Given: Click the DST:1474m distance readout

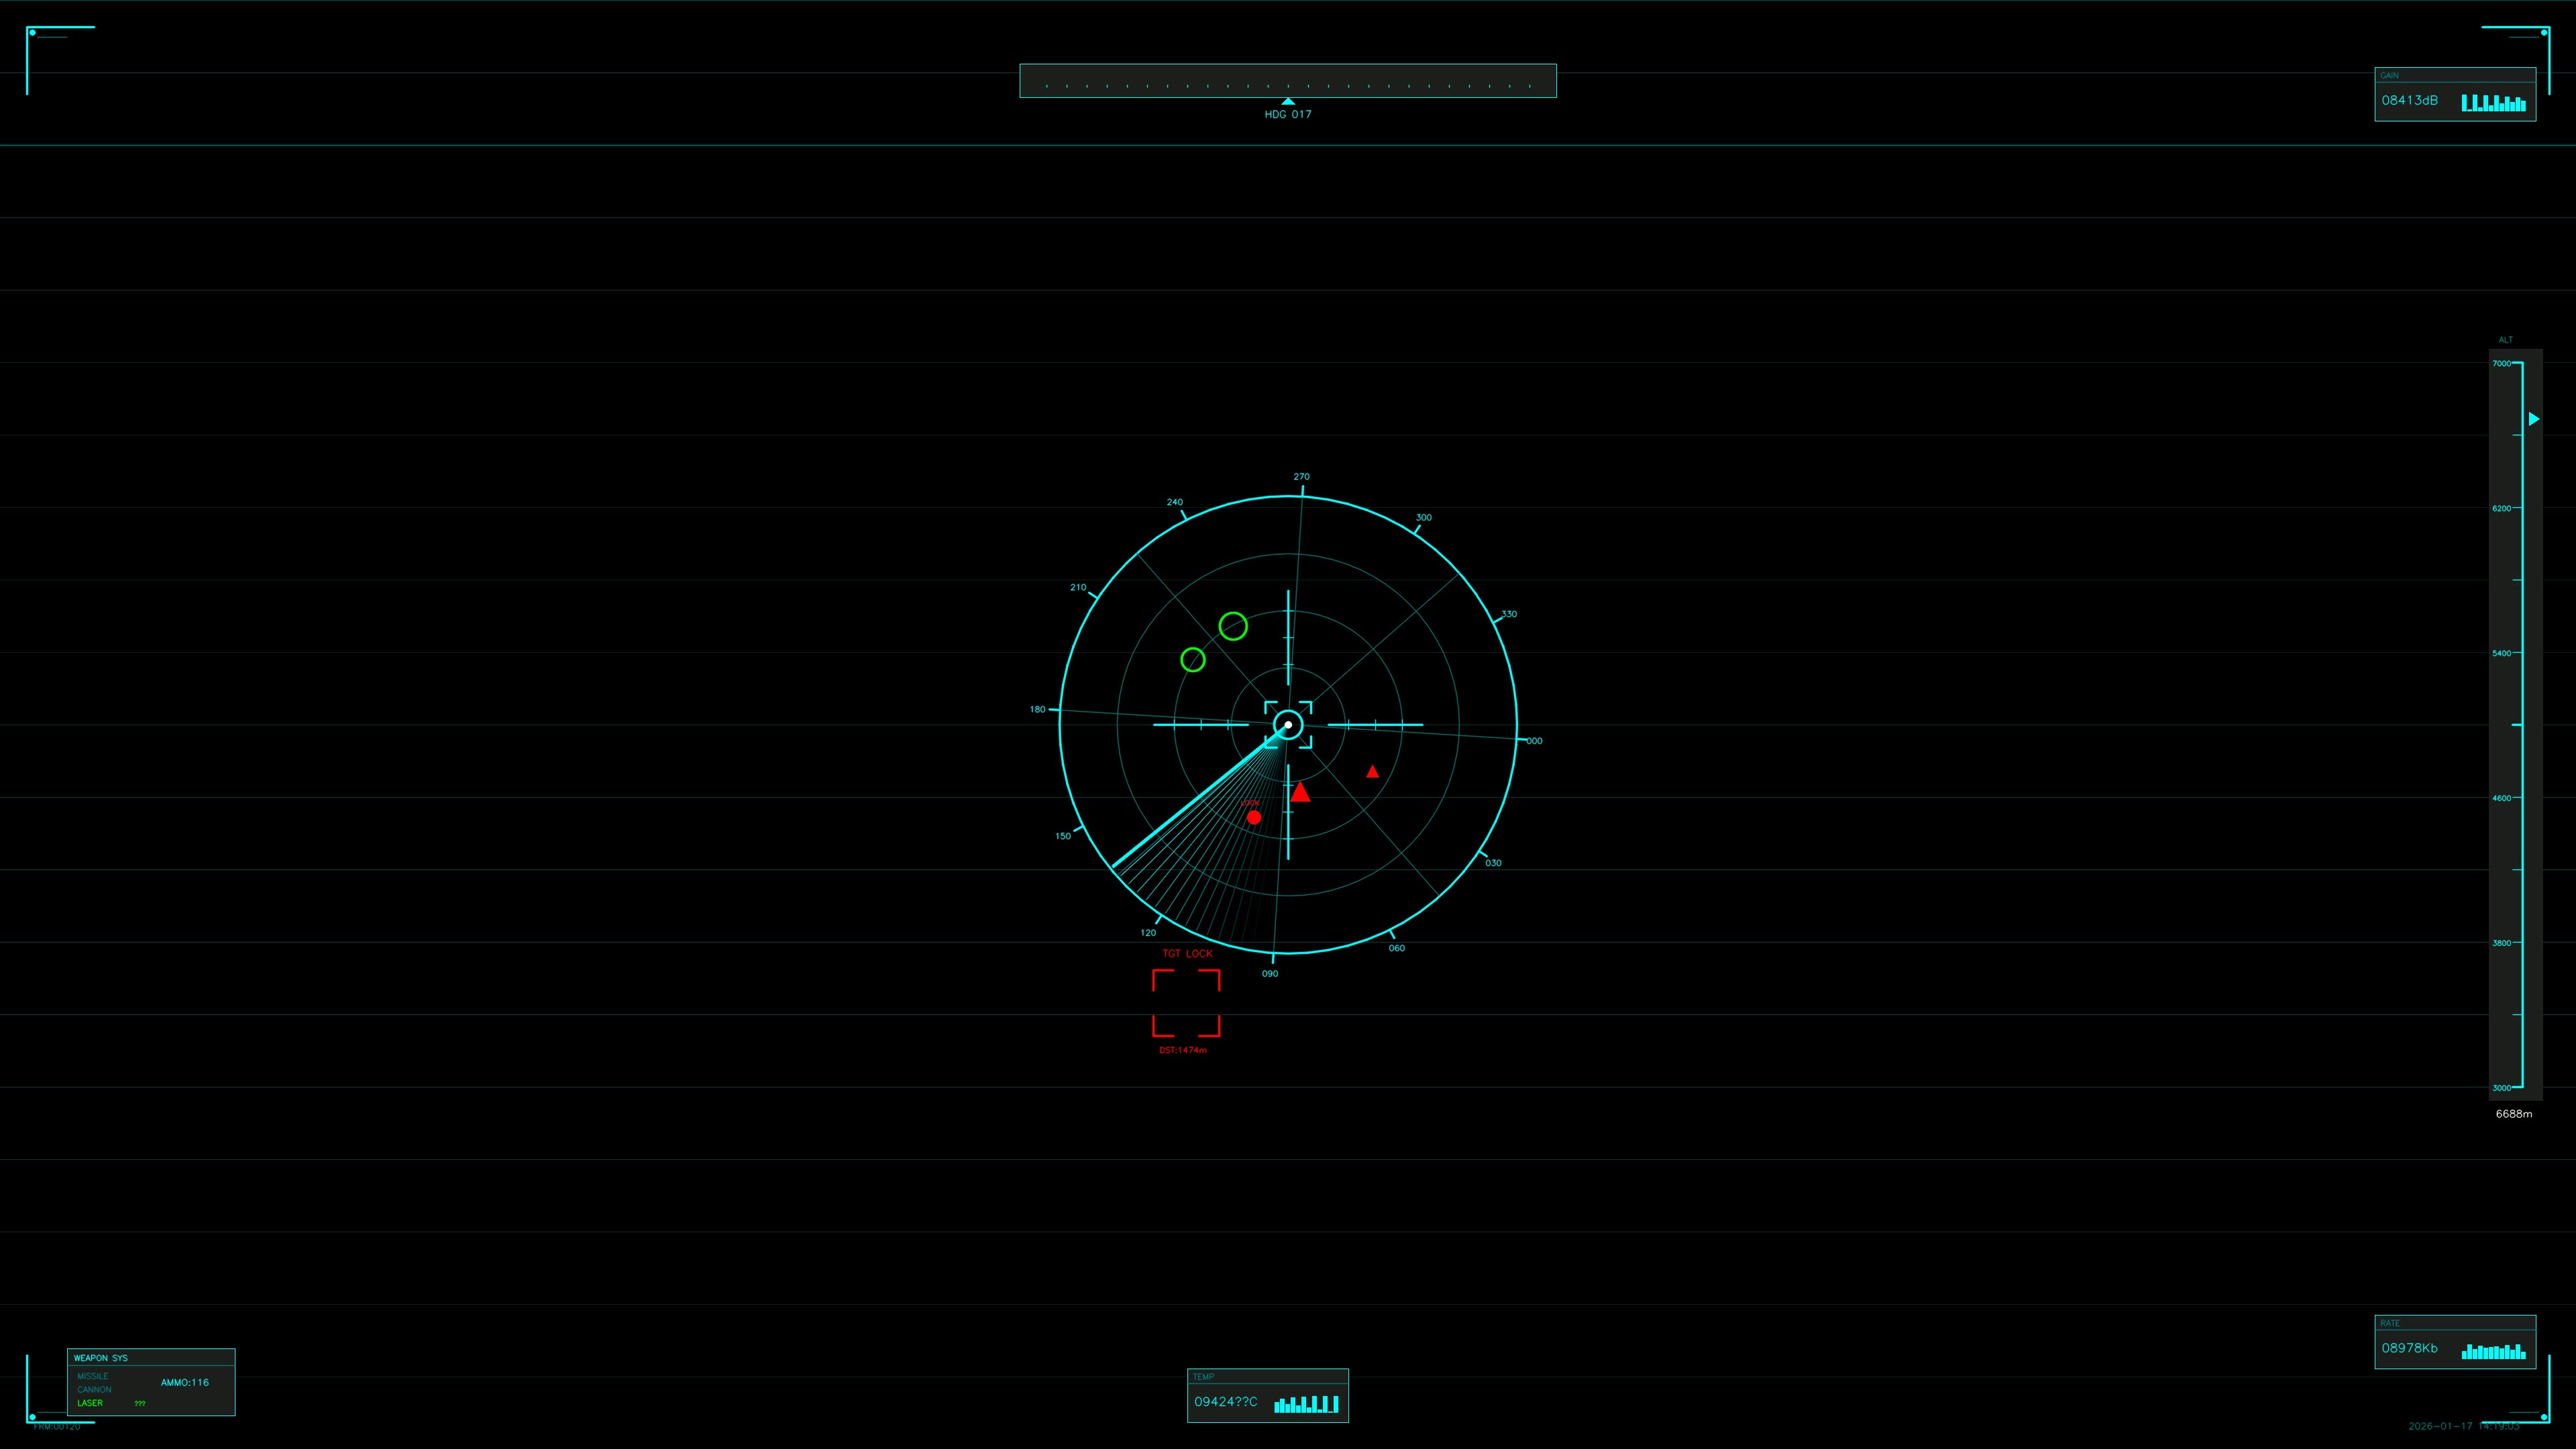Looking at the screenshot, I should click(1183, 1050).
